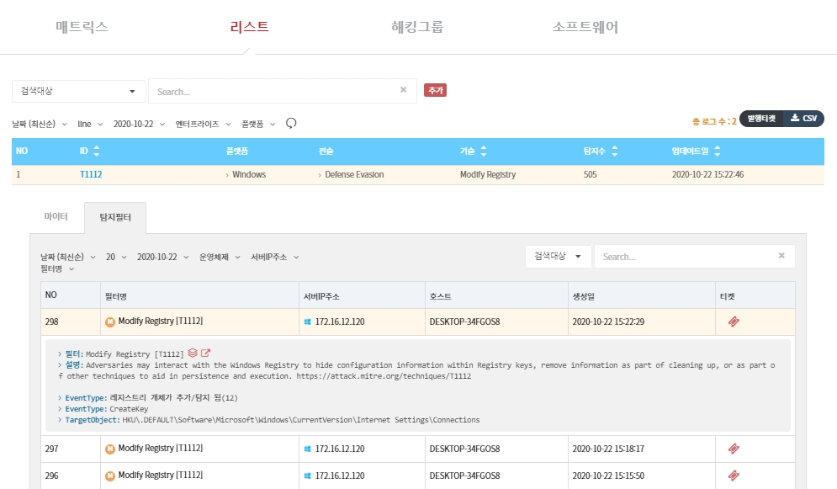Viewport: 837px width, 489px height.
Task: Click the refresh icon beside the 플랫폼 filter
Action: [x=291, y=123]
